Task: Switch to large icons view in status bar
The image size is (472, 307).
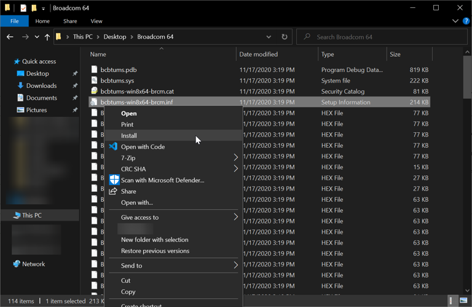Action: point(463,301)
